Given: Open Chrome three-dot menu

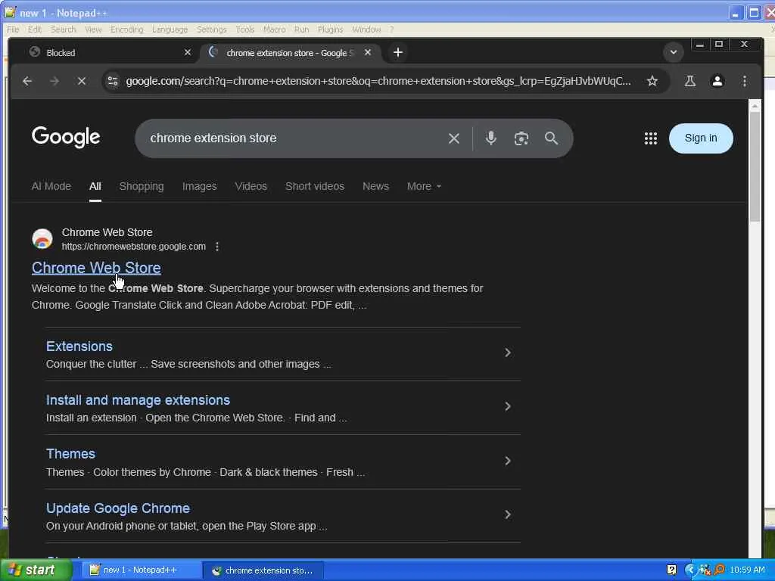Looking at the screenshot, I should coord(745,81).
